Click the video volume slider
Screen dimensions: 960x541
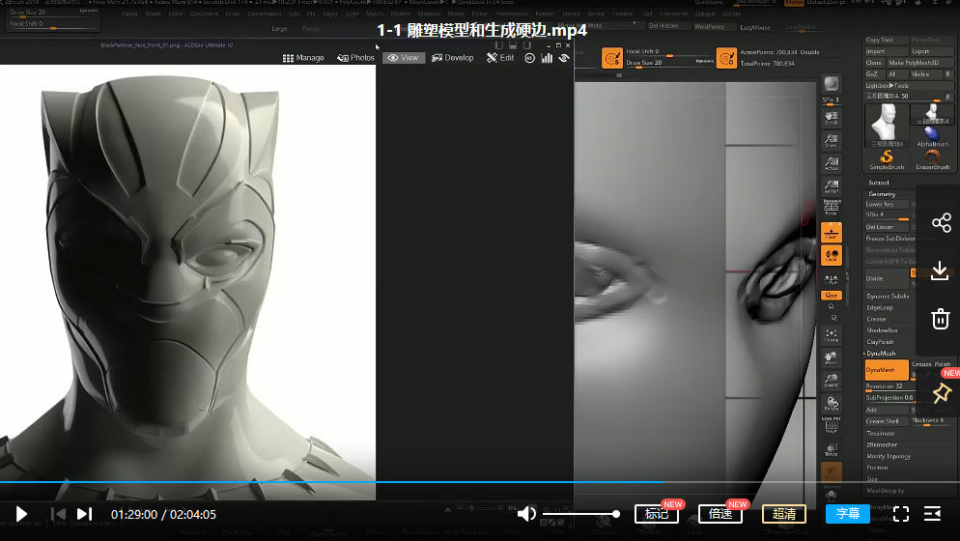tap(579, 514)
